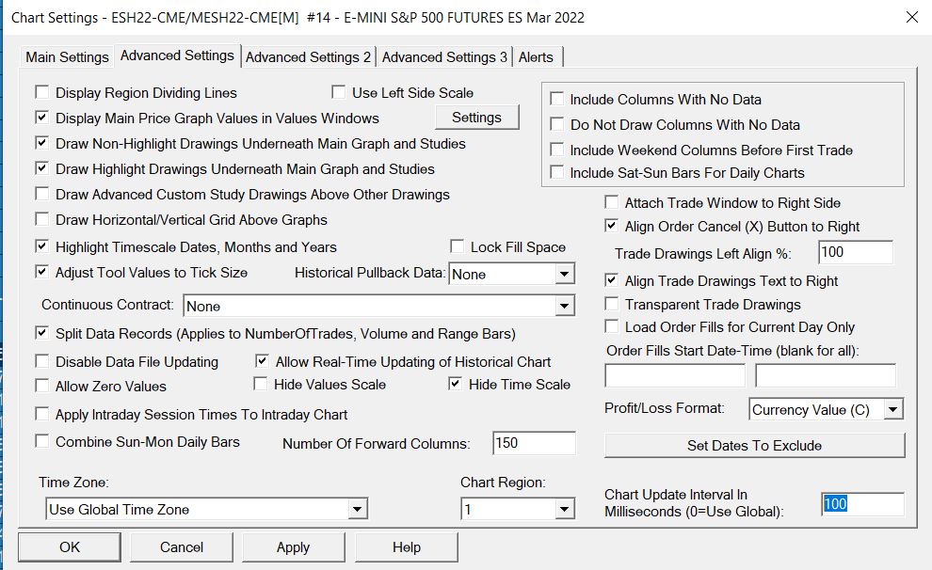Select the Advanced Settings tab
The height and width of the screenshot is (570, 932).
click(177, 55)
